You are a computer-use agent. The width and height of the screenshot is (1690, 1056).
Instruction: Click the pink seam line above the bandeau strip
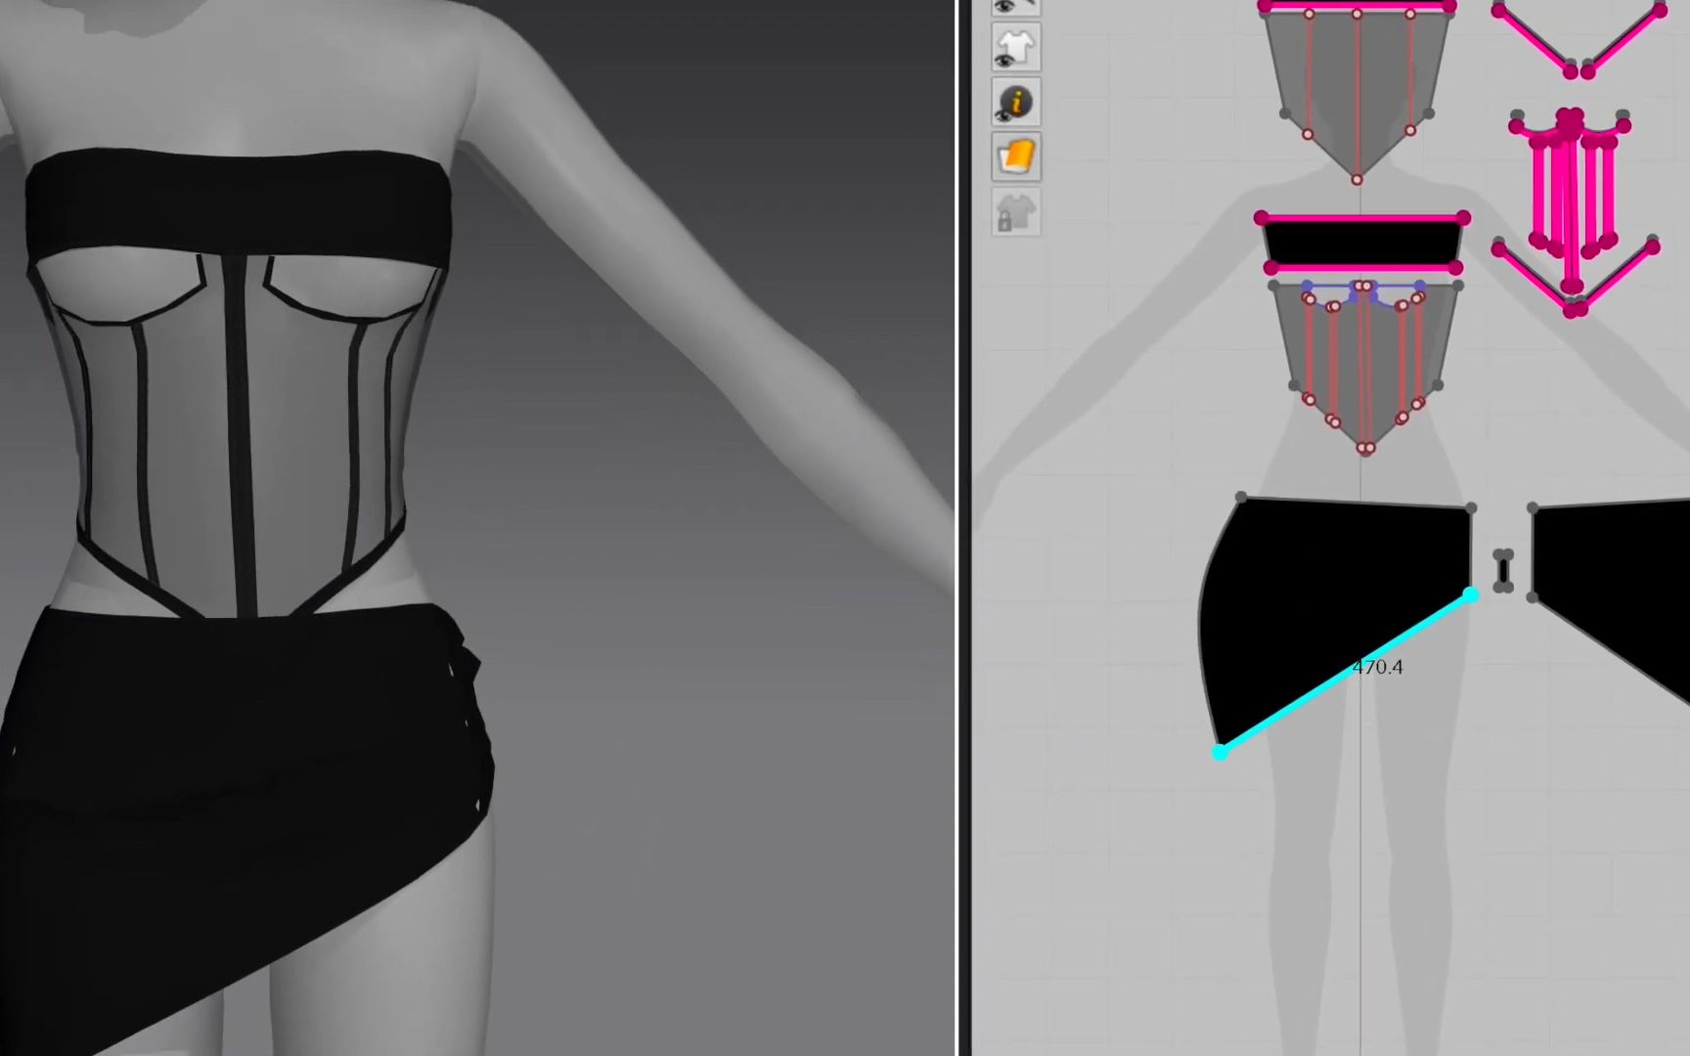pos(1362,217)
